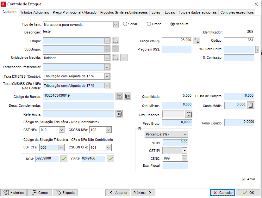Screen dimensions: 262x198
Task: Click the search icon beside Qtd. Reserva
Action: (x=189, y=114)
